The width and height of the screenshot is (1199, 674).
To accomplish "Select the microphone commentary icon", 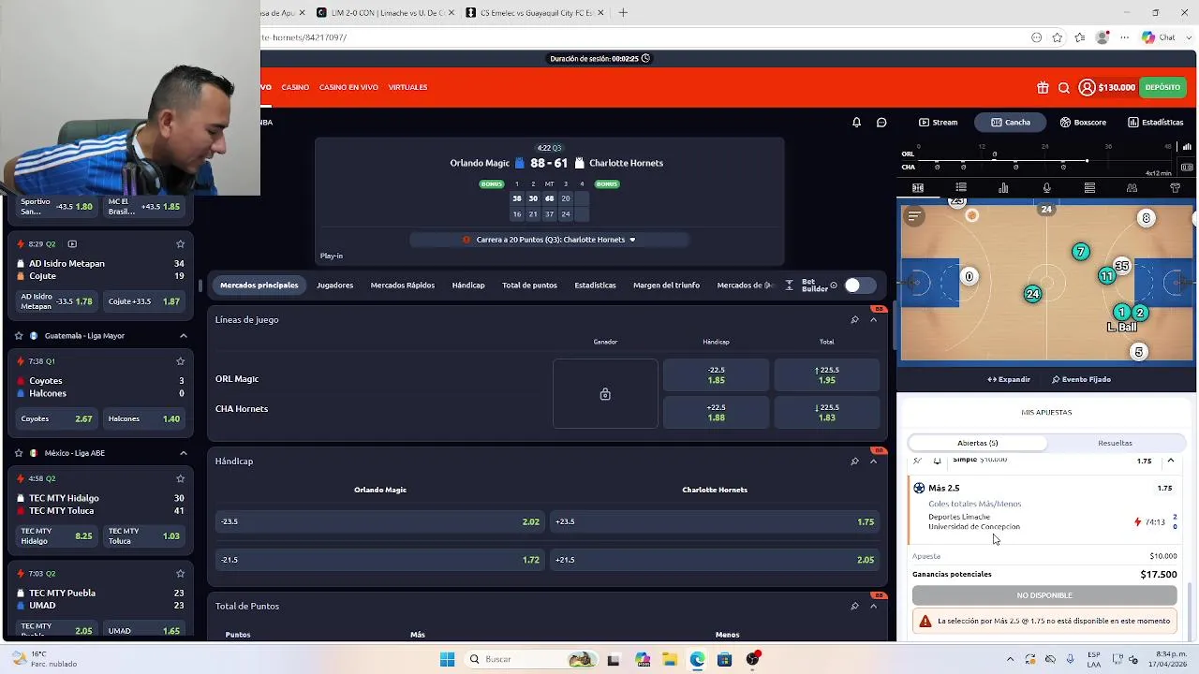I will (1046, 187).
